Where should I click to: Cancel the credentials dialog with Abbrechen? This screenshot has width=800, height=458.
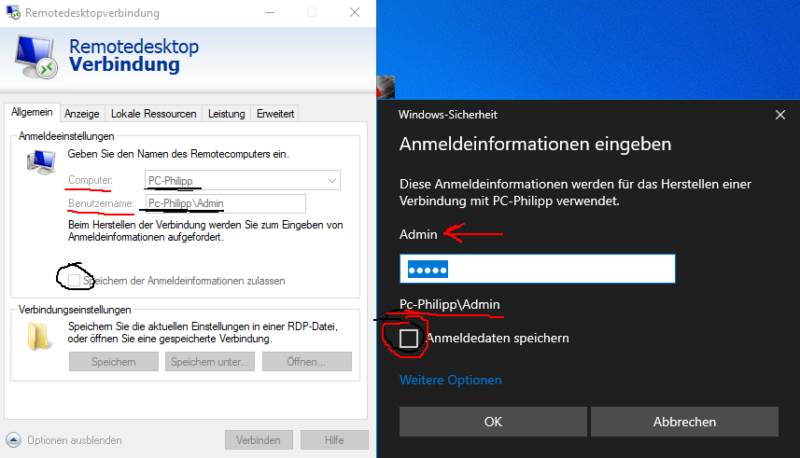tap(684, 422)
